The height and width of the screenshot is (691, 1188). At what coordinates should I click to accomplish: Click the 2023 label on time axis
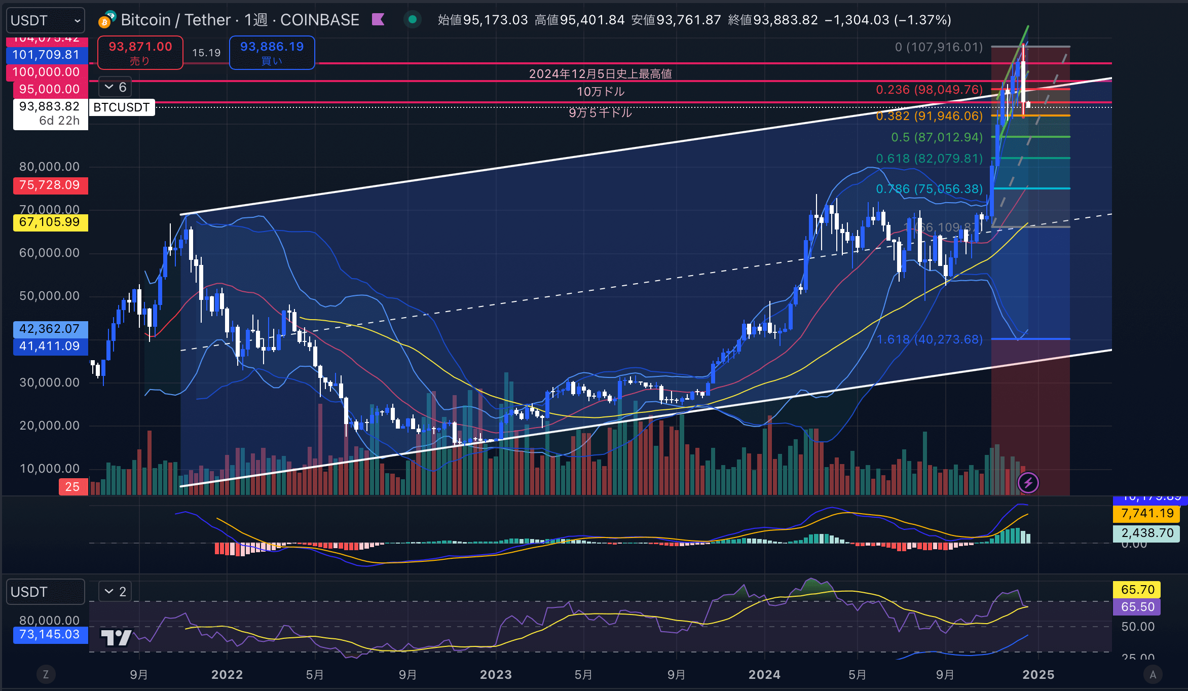point(496,674)
